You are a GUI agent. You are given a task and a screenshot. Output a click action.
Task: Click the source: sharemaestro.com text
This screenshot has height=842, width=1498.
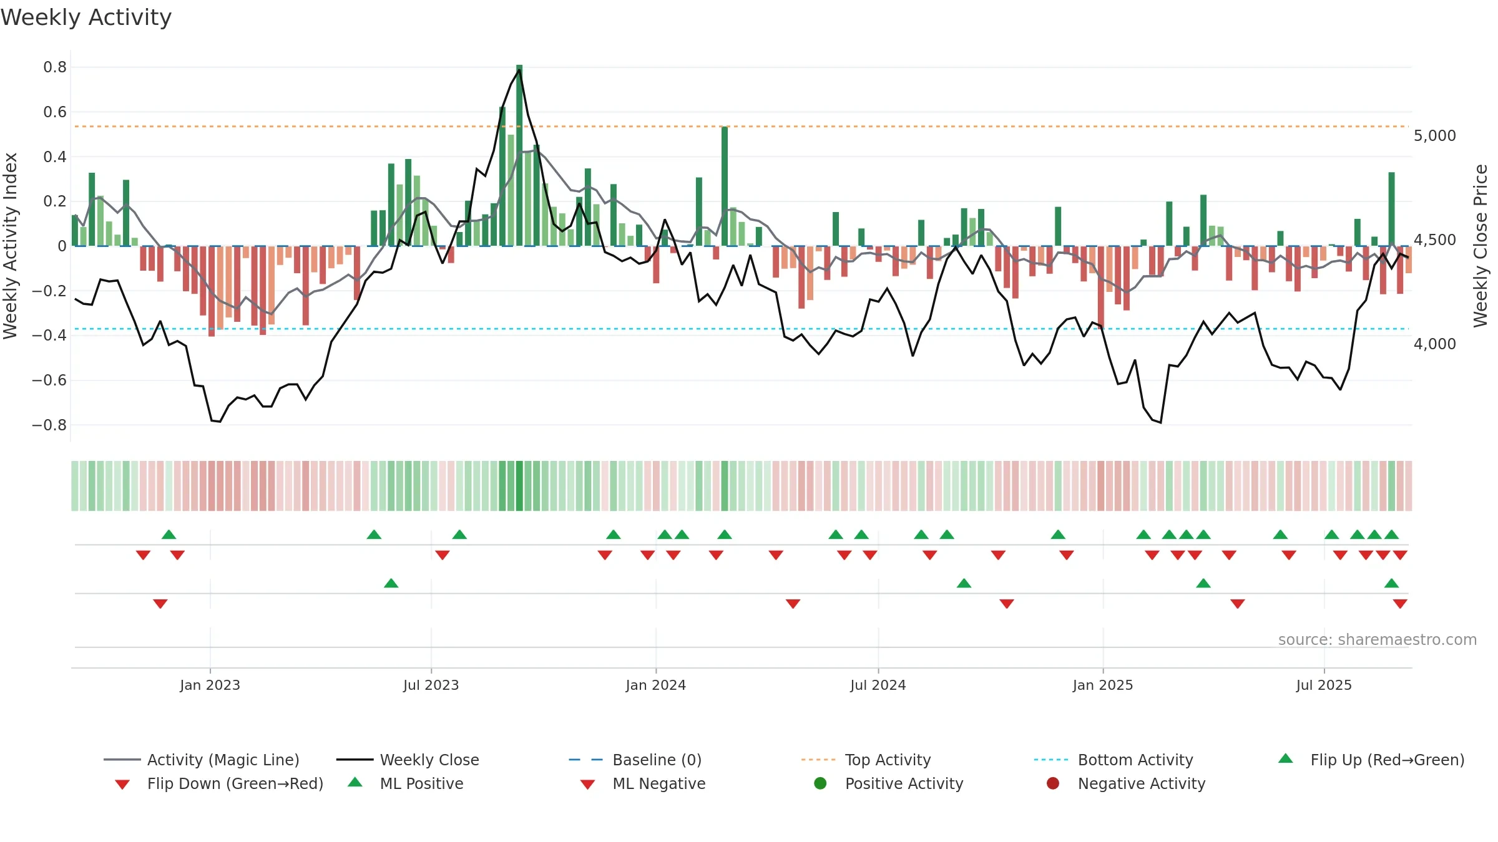click(1378, 640)
